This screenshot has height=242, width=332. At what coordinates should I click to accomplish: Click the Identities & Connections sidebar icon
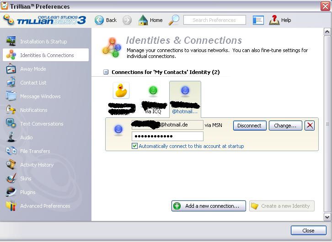tap(11, 55)
